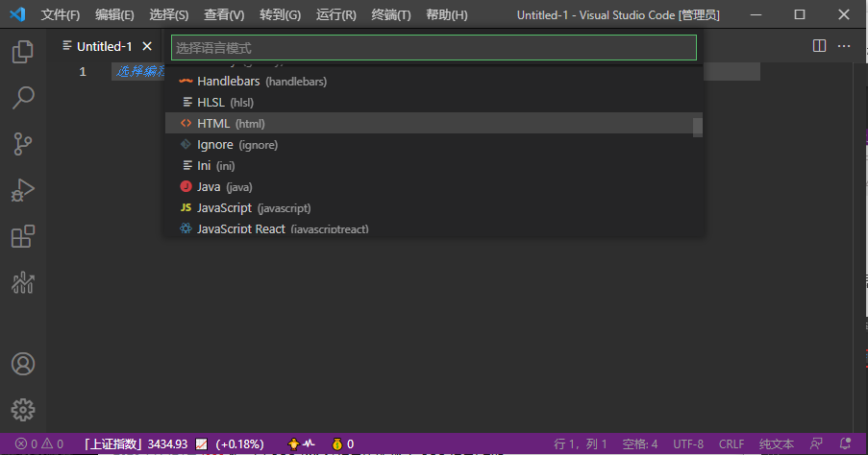
Task: Click 纯文本 language mode in status bar
Action: click(777, 443)
